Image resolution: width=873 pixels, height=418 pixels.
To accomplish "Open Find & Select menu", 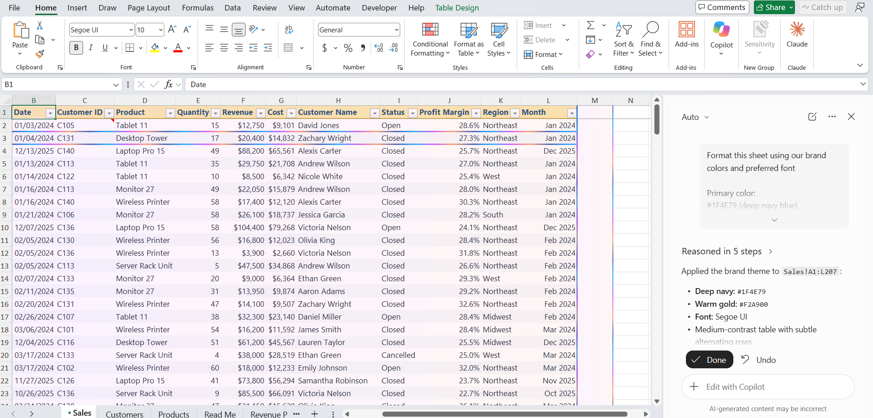I will tap(650, 40).
